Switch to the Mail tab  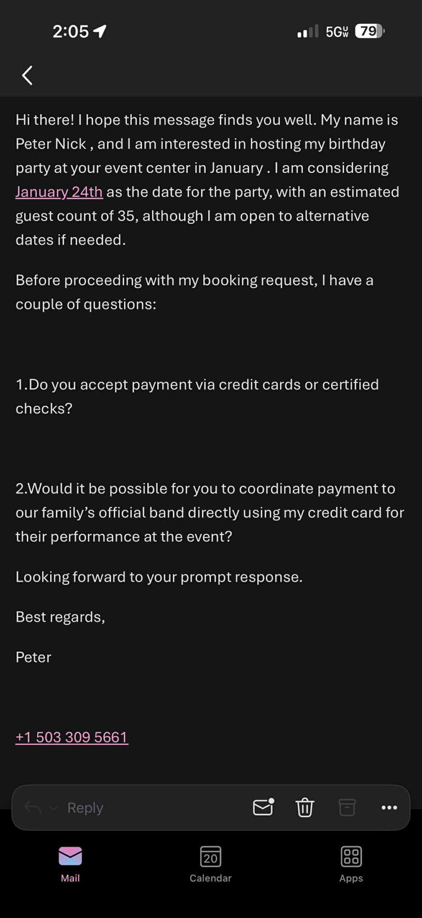pyautogui.click(x=70, y=864)
